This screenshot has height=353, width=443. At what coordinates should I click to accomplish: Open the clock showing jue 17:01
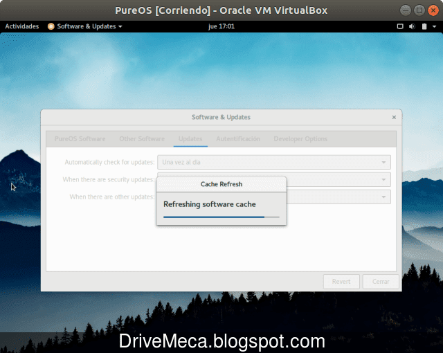tap(221, 26)
